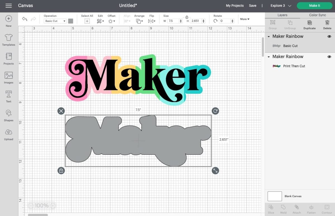
Task: Click the Rotate input field
Action: [x=225, y=21]
